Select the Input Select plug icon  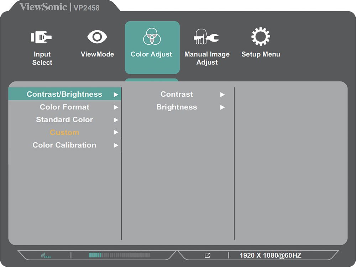click(42, 37)
